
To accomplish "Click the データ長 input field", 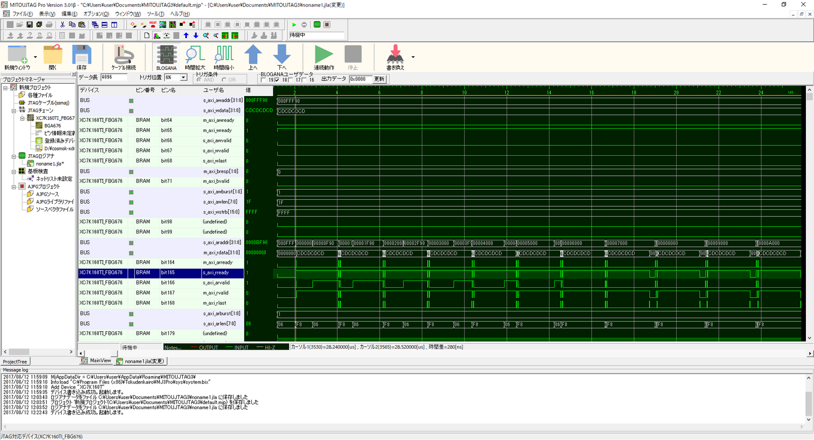I will click(113, 77).
